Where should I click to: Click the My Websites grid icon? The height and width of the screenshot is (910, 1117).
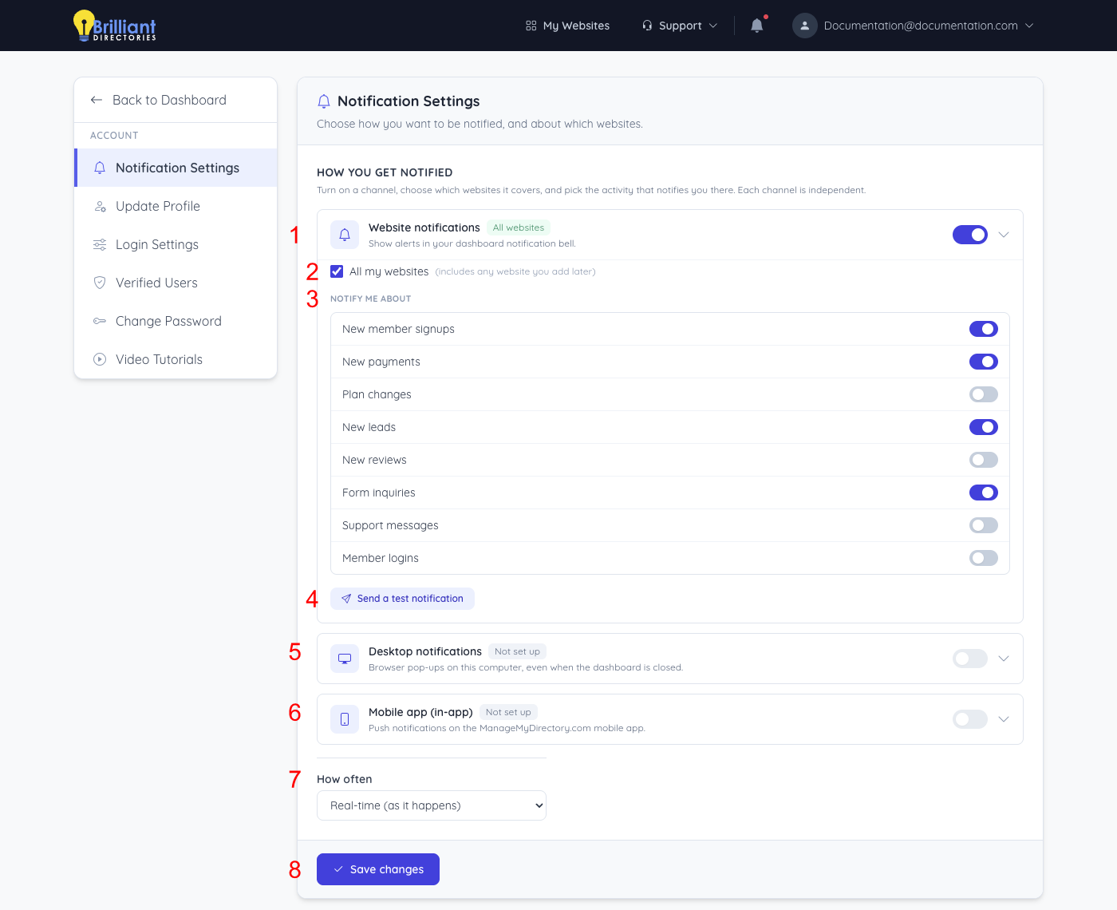coord(531,26)
